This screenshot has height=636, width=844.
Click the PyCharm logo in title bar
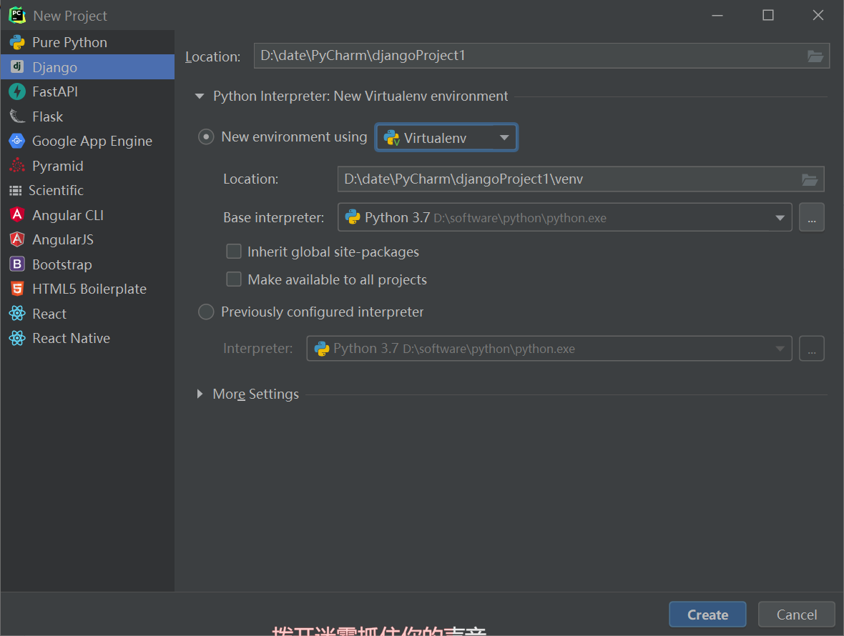tap(17, 16)
